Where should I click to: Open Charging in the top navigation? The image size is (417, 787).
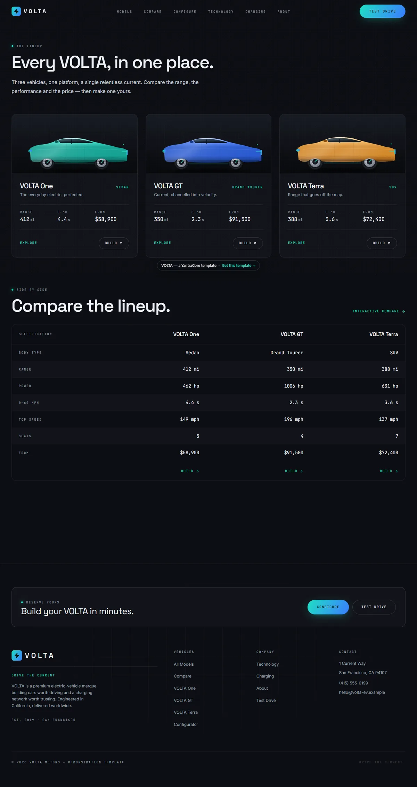coord(255,12)
